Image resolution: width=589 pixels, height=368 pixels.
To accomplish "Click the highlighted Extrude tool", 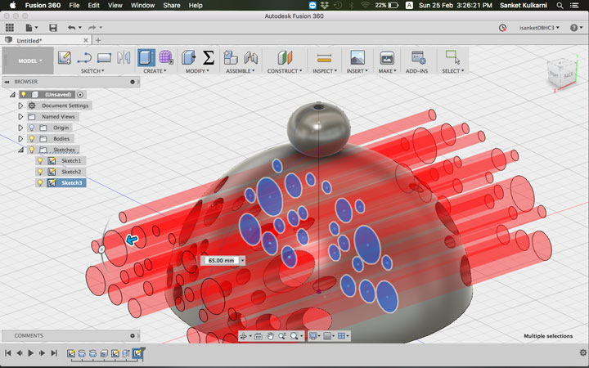I will (146, 57).
